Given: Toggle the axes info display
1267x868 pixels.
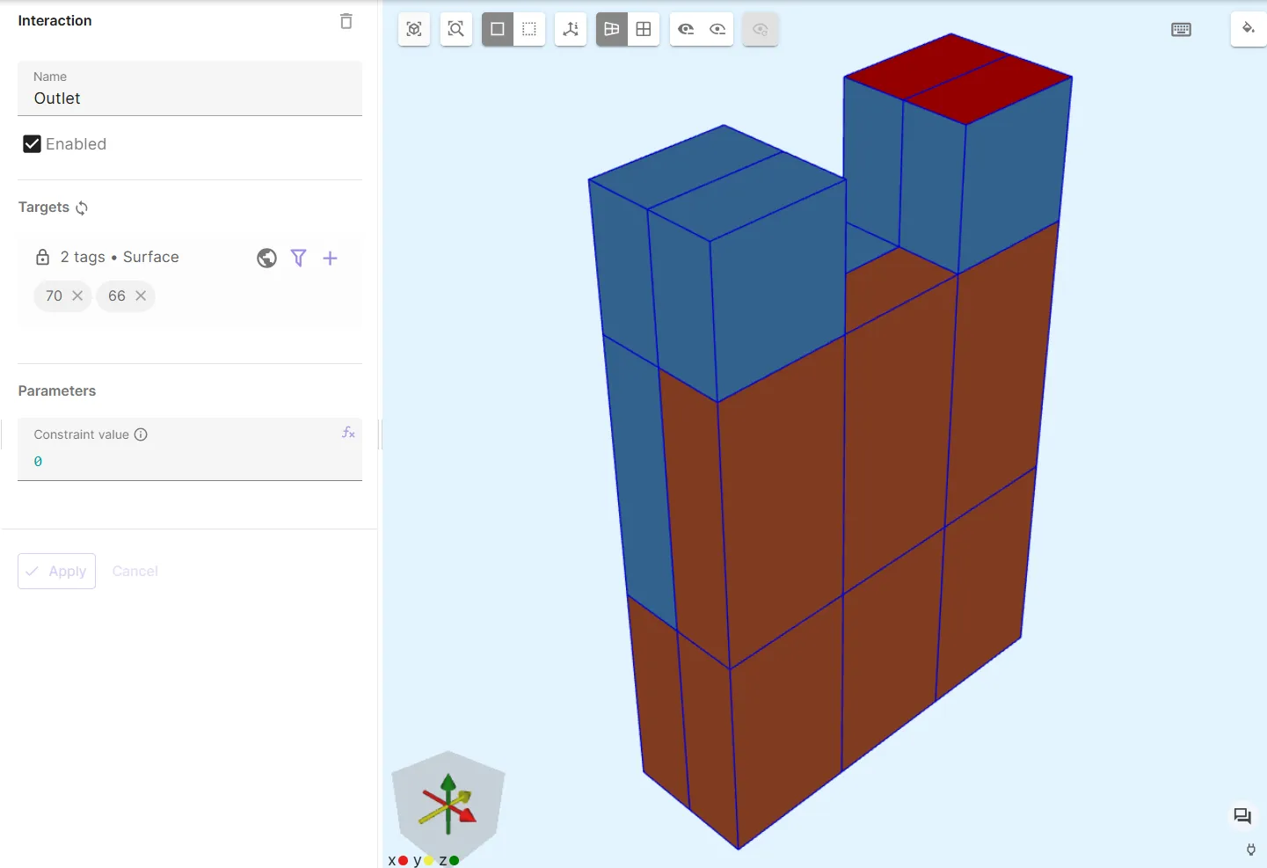Looking at the screenshot, I should coord(571,29).
